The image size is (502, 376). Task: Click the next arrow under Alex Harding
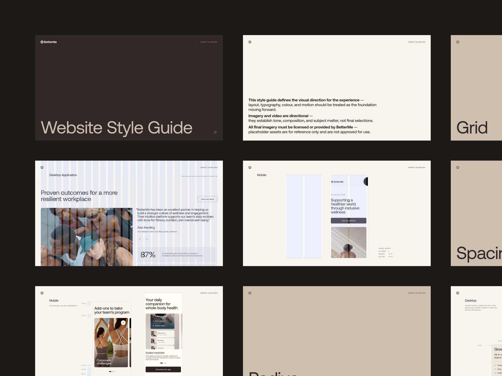pyautogui.click(x=147, y=239)
